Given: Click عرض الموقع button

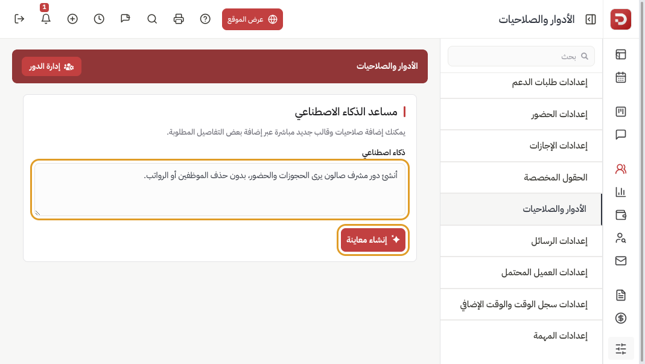Looking at the screenshot, I should click(x=252, y=19).
